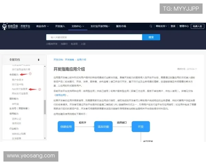Click the 应用介绍 breadcrumb link

81,59
